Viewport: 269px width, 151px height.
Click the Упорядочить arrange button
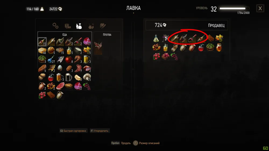point(99,131)
